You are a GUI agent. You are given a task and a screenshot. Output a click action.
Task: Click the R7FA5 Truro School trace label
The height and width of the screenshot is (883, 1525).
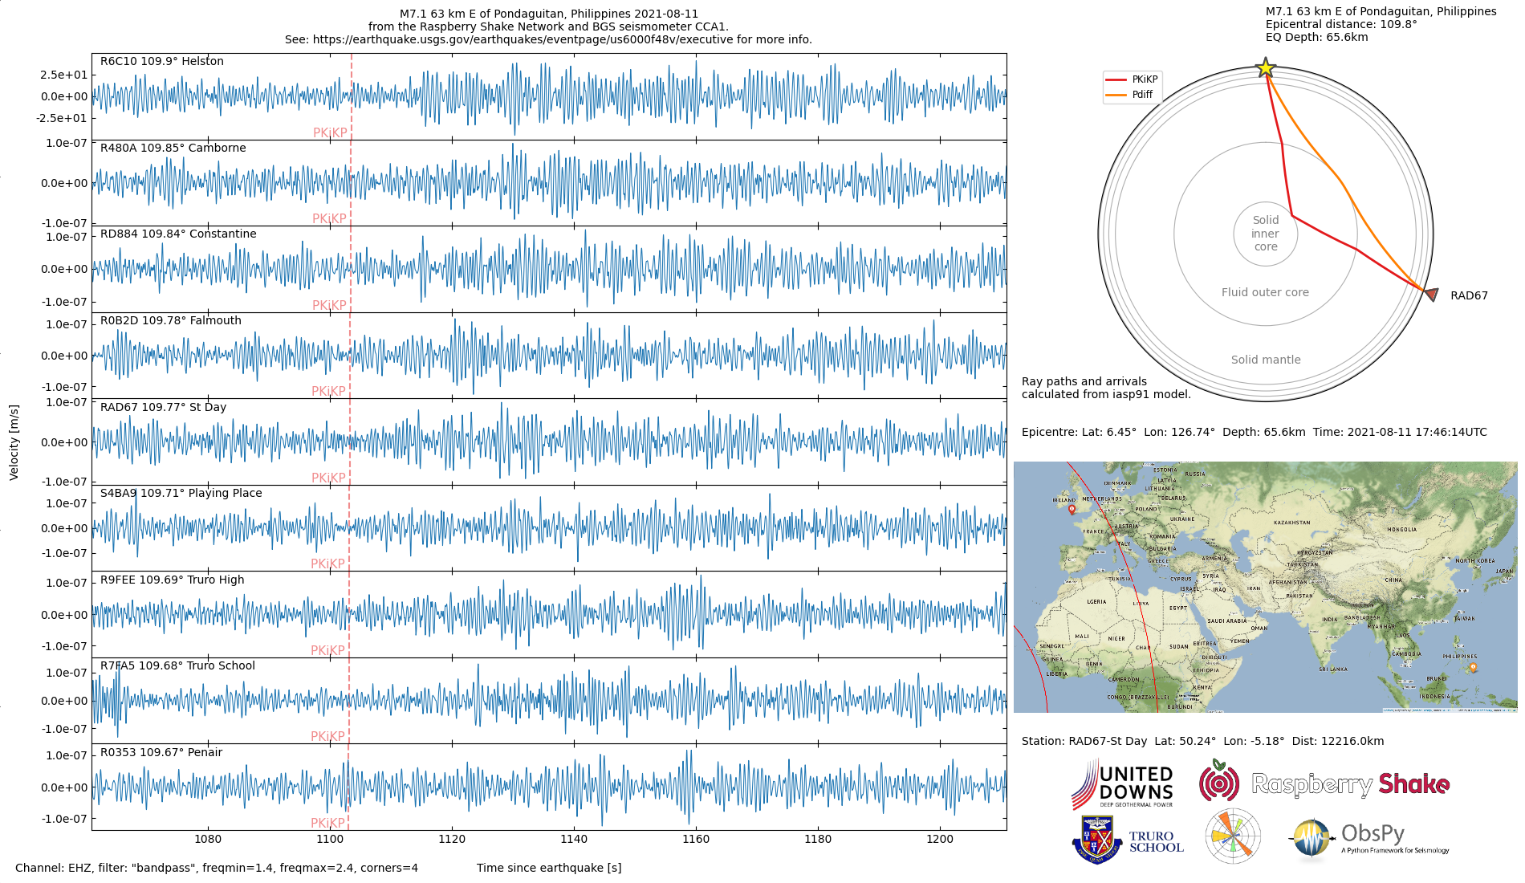(177, 665)
